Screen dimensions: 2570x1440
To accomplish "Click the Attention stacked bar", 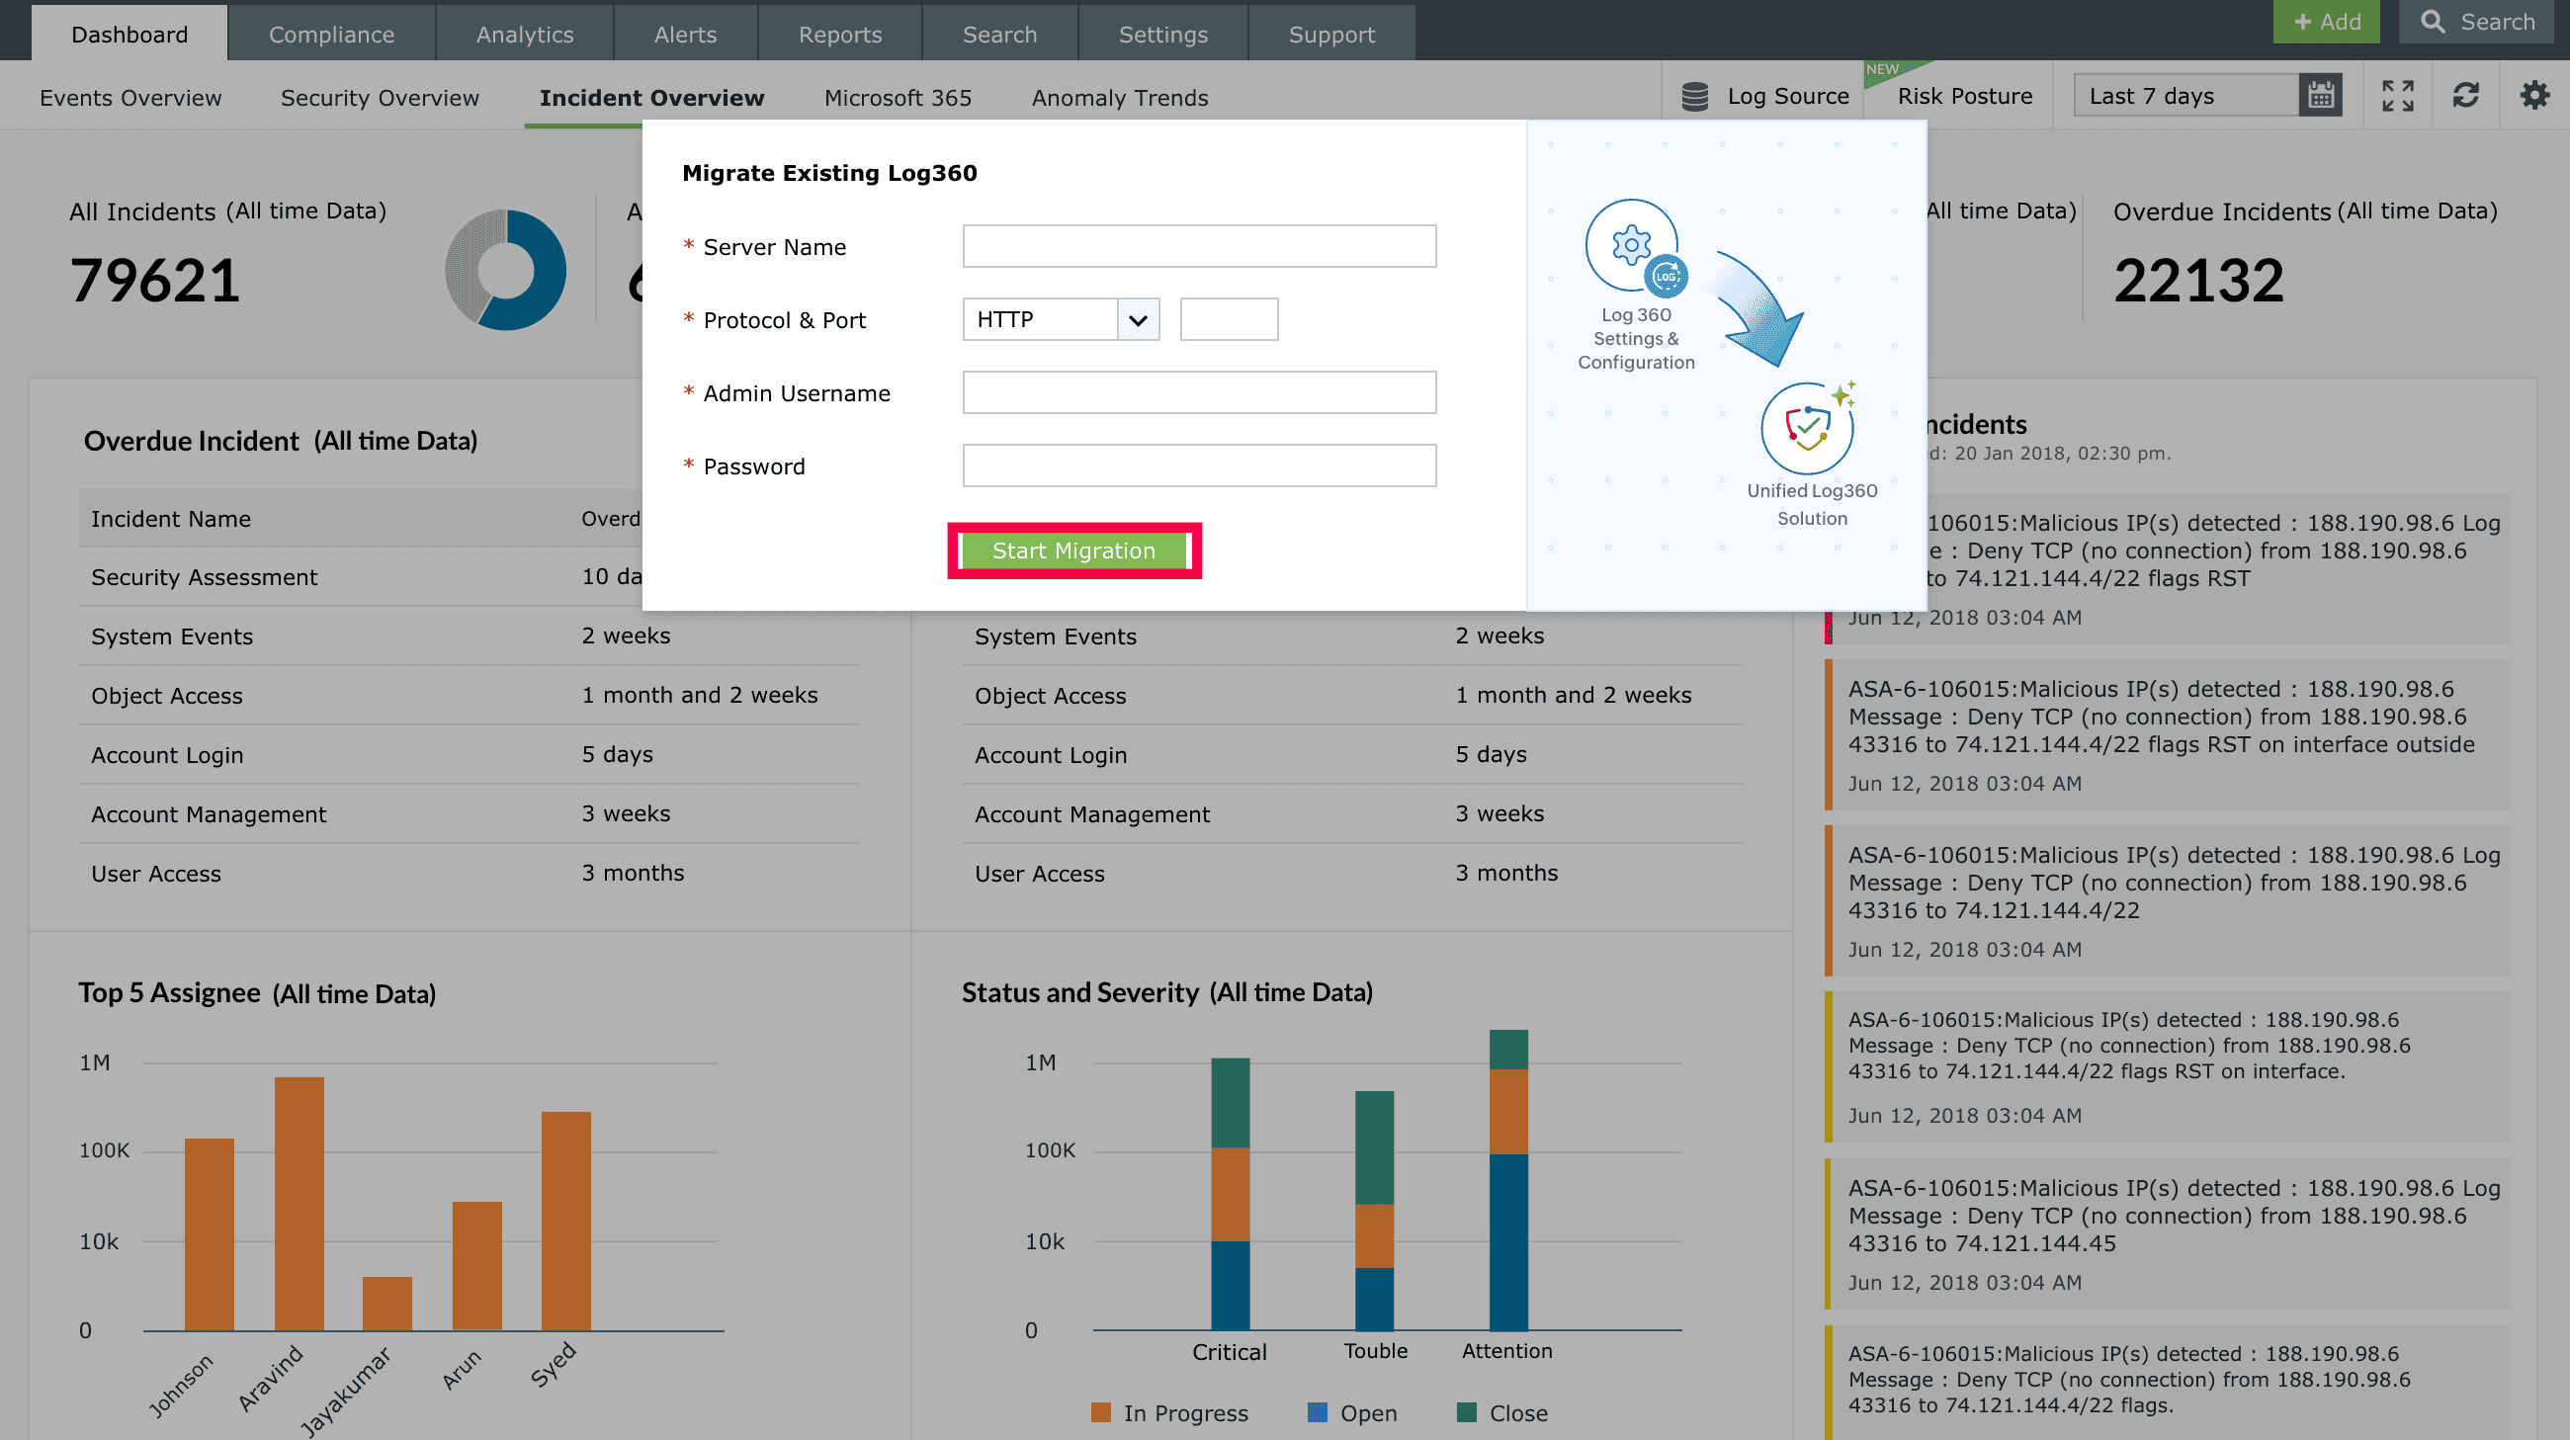I will click(1508, 1181).
